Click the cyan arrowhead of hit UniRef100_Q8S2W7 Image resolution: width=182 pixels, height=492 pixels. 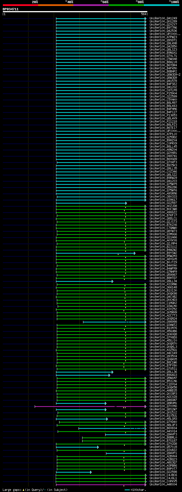(x=106, y=410)
